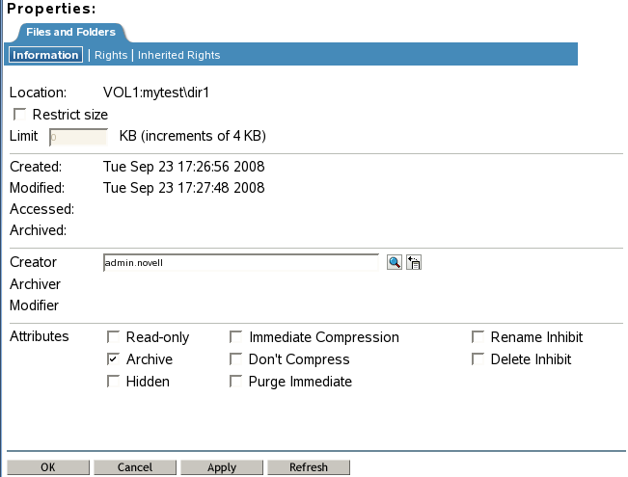Toggle the Read-only attribute

tap(114, 337)
